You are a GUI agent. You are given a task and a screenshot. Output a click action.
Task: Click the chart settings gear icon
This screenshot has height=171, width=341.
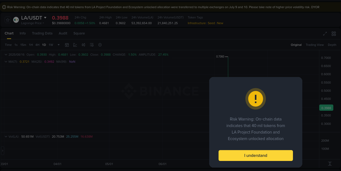tap(100, 45)
